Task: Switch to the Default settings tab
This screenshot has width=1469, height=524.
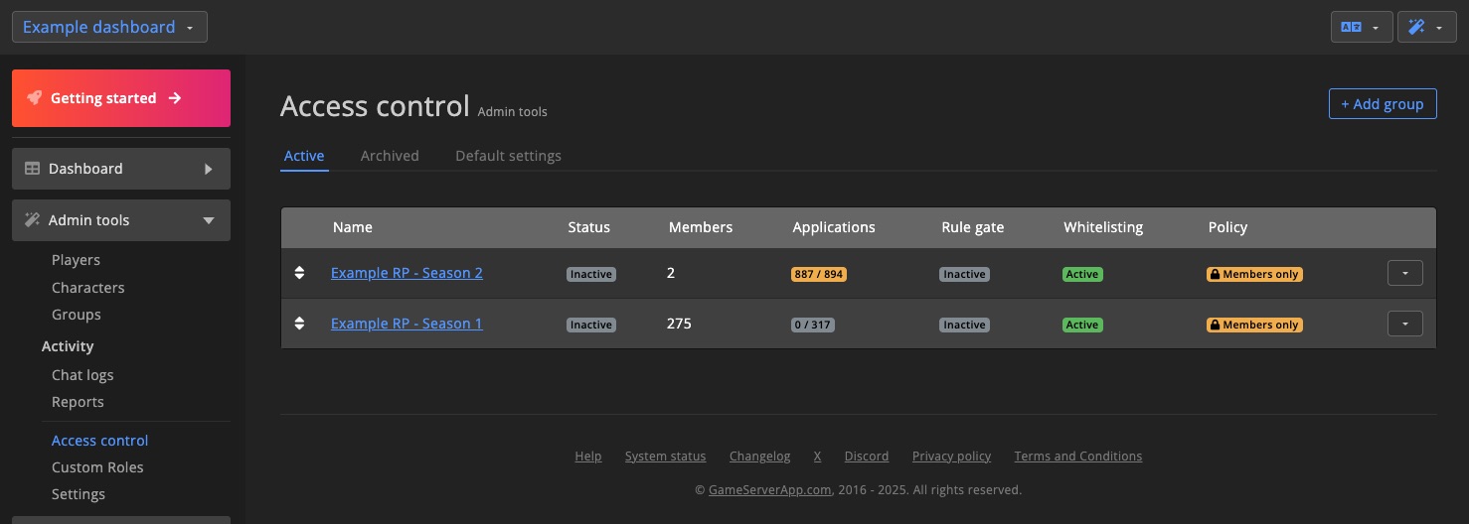Action: [x=508, y=156]
